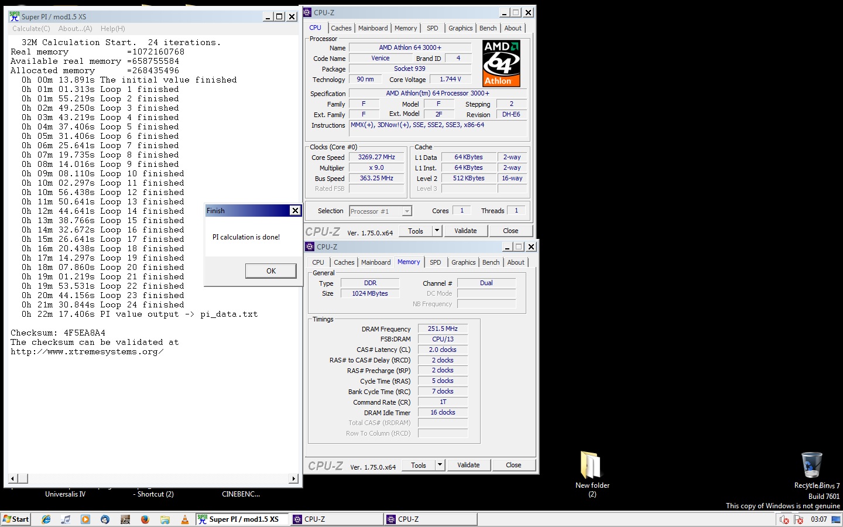Switch to SPD tab in the CPU-Z window with the CPU tab open
The height and width of the screenshot is (527, 843).
(x=433, y=28)
